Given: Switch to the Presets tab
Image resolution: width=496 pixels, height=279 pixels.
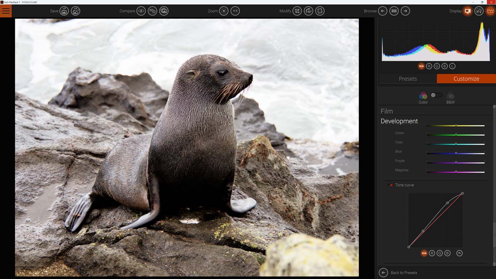Looking at the screenshot, I should point(408,79).
